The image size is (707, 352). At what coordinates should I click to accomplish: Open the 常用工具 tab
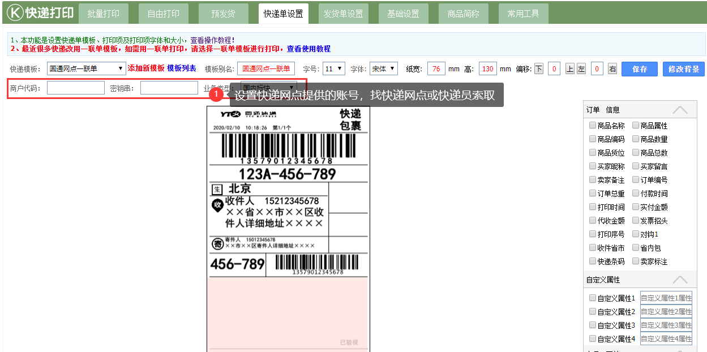click(524, 14)
